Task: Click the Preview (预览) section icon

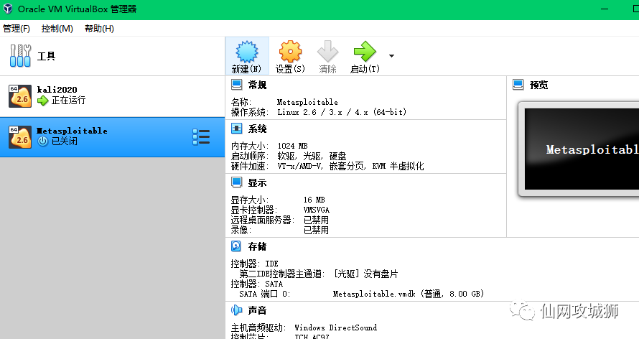Action: pyautogui.click(x=518, y=85)
